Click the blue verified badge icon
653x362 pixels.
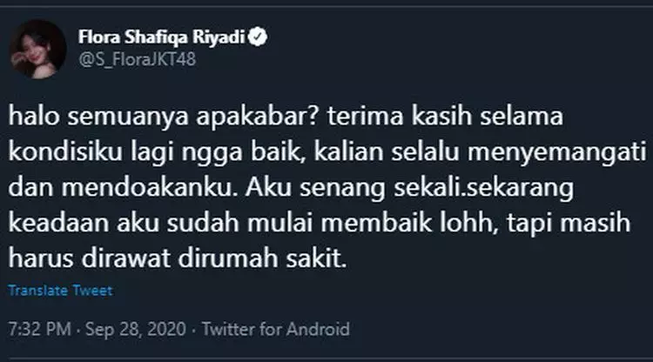(258, 37)
